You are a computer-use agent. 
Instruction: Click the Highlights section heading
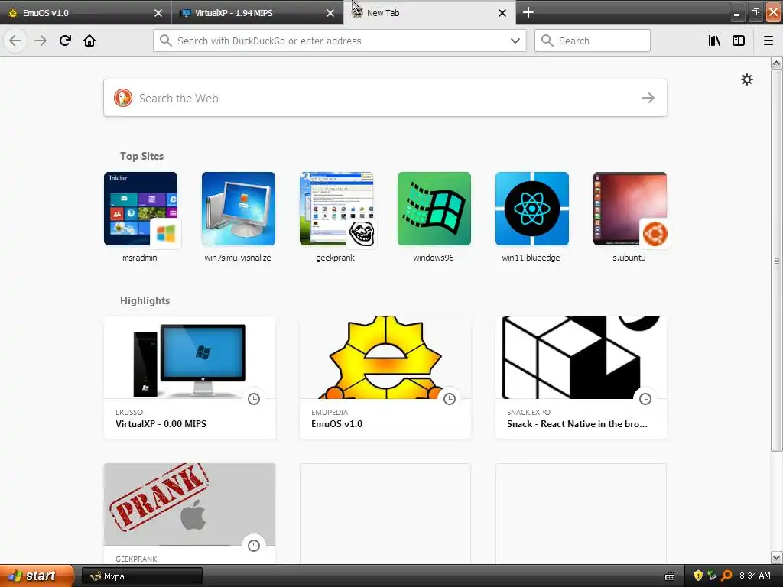(x=145, y=300)
